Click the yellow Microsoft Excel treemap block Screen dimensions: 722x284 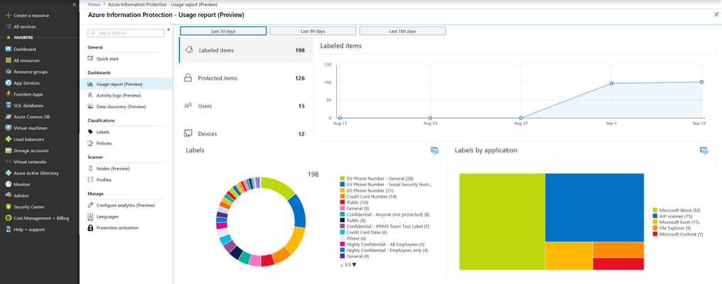(569, 256)
